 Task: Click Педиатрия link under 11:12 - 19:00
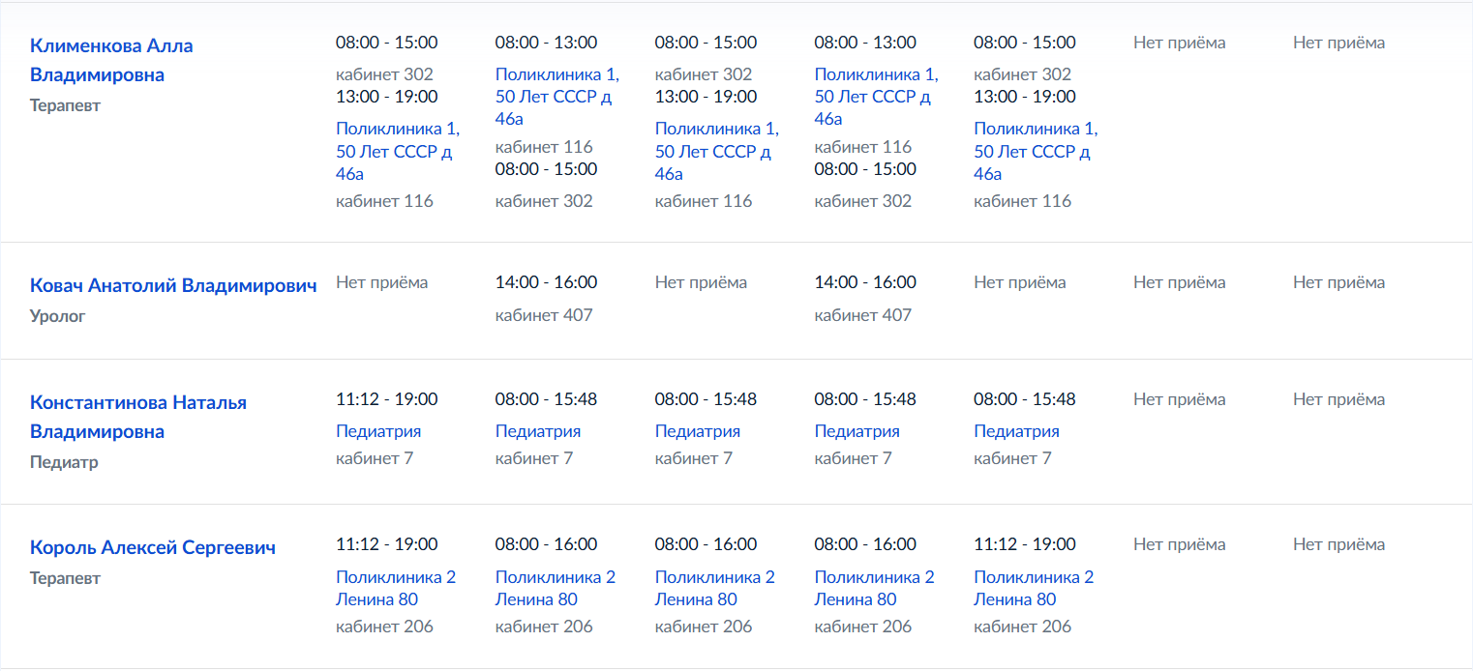click(x=378, y=431)
